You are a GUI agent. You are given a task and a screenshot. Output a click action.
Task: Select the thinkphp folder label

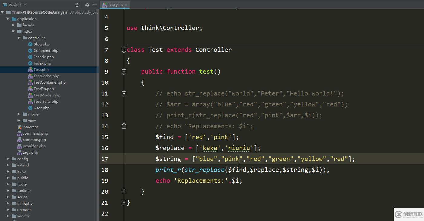click(25, 203)
